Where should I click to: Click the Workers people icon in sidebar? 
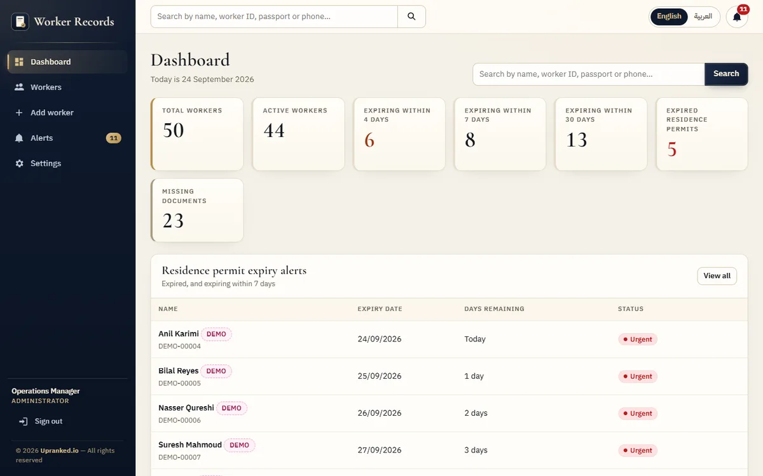[x=19, y=87]
